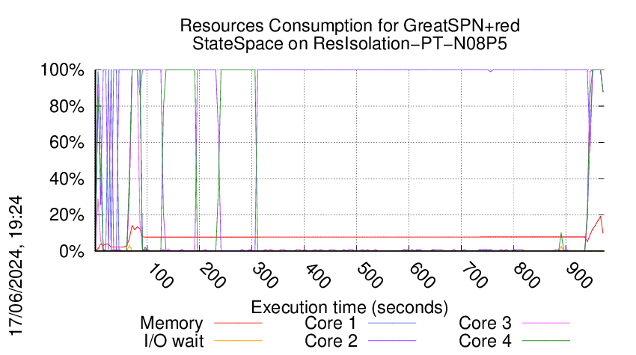
Task: Click the 300 x-axis tick label
Action: tap(264, 277)
